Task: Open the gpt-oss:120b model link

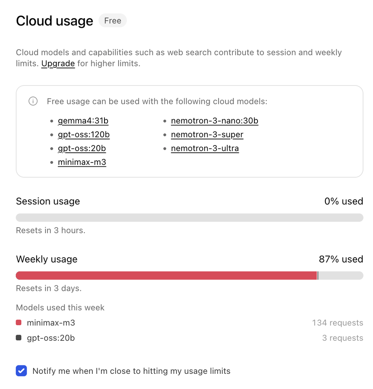Action: pyautogui.click(x=84, y=134)
